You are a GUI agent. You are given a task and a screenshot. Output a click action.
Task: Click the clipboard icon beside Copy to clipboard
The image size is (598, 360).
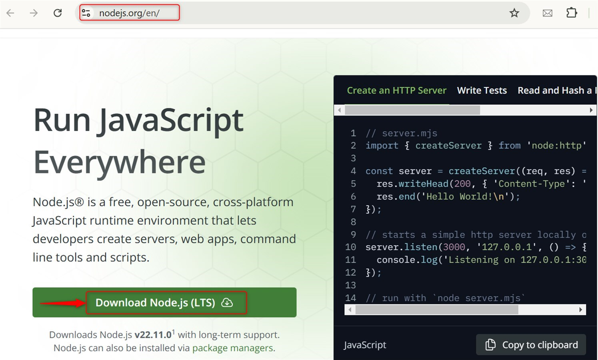click(x=490, y=344)
